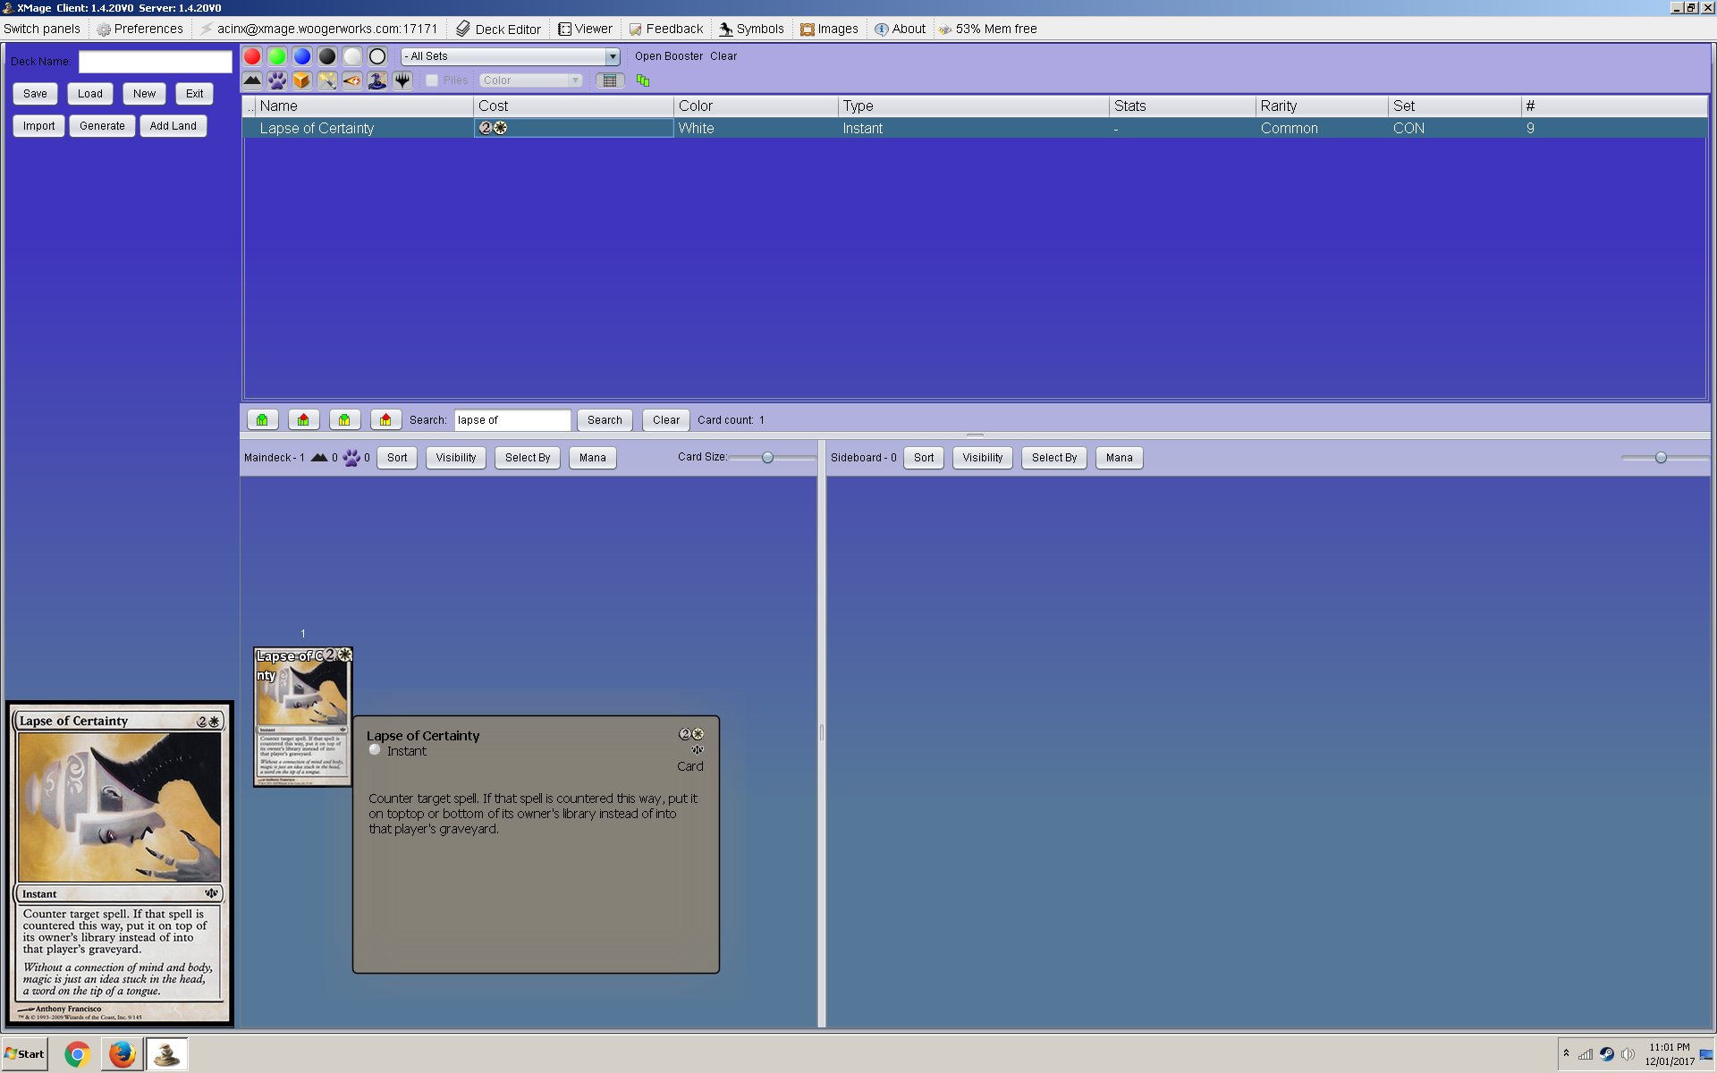Open the Deck Editor toolbar item
Screen dimensions: 1717x1073
pyautogui.click(x=498, y=29)
